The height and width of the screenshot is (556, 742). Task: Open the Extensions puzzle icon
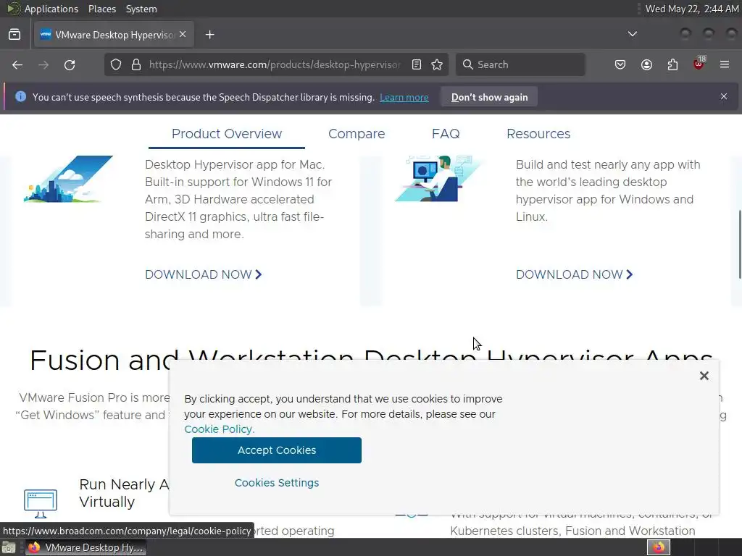click(672, 64)
